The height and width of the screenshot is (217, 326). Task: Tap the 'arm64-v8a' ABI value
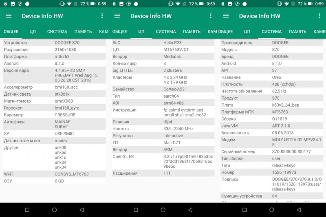tap(174, 103)
